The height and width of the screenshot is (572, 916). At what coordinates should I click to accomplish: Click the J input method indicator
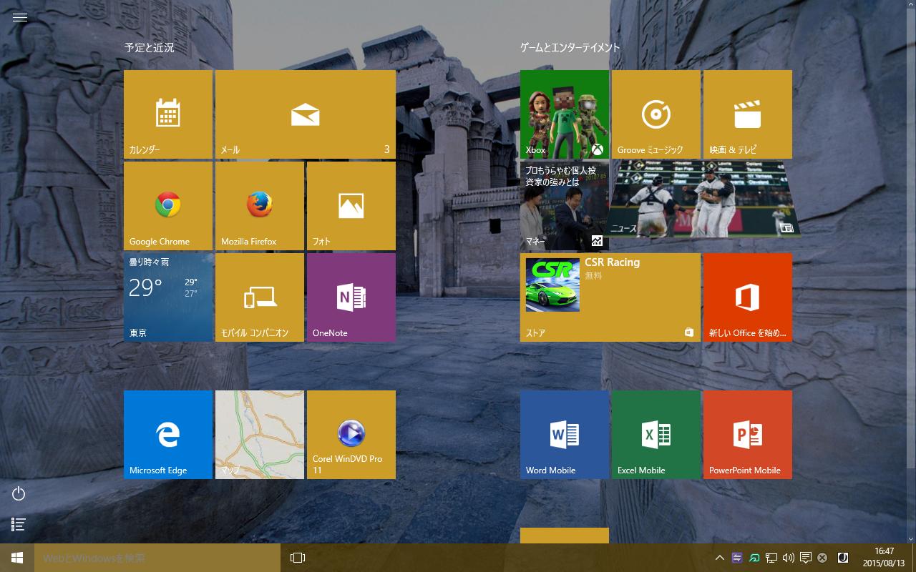point(843,558)
